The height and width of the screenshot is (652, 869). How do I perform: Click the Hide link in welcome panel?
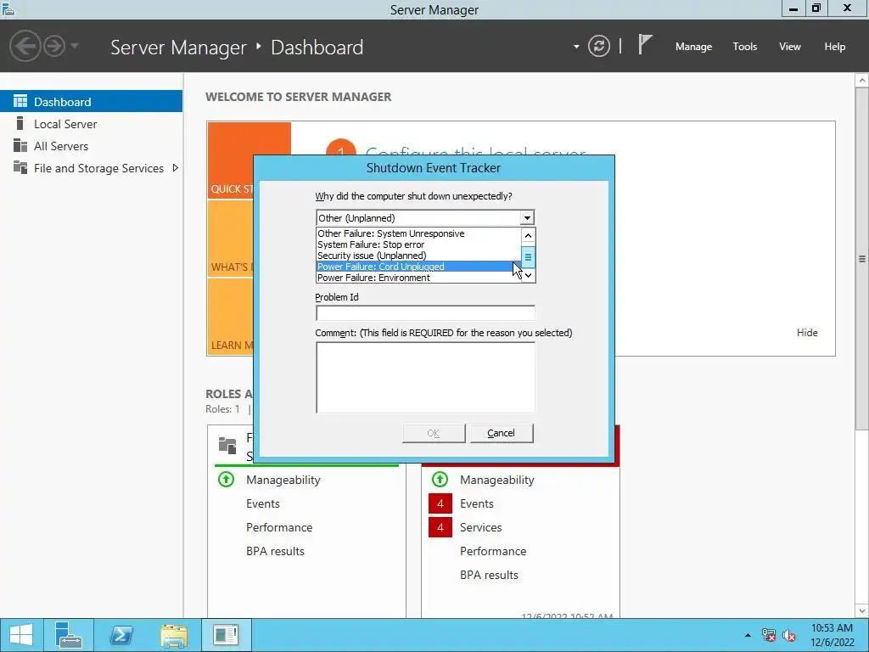(x=807, y=332)
